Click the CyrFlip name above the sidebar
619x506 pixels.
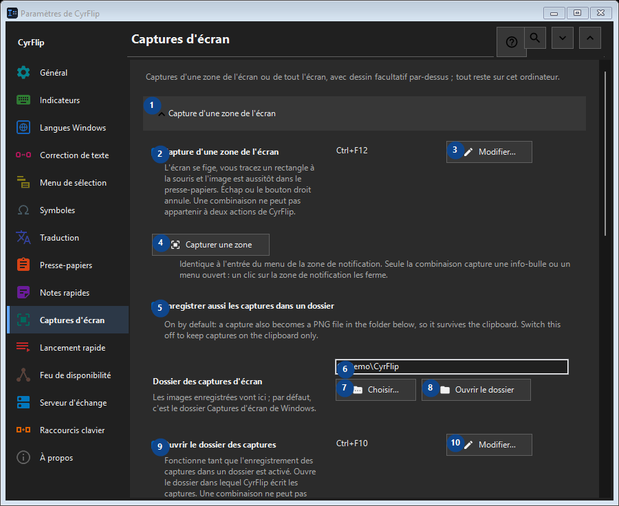(x=31, y=43)
